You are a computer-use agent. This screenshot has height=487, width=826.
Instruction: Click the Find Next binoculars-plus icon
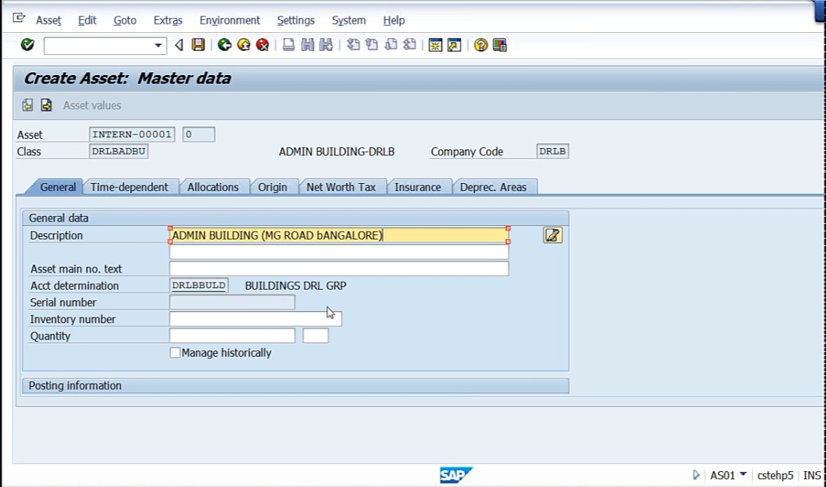(326, 45)
